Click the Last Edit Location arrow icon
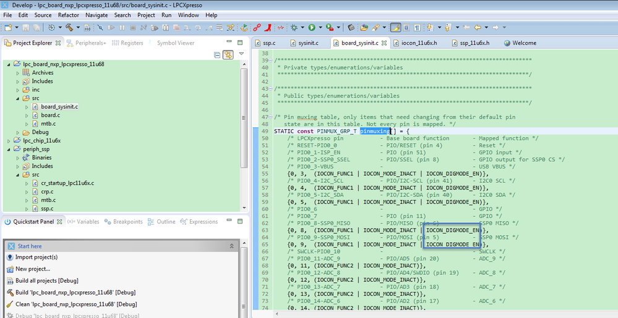618x318 pixels. tap(466, 28)
